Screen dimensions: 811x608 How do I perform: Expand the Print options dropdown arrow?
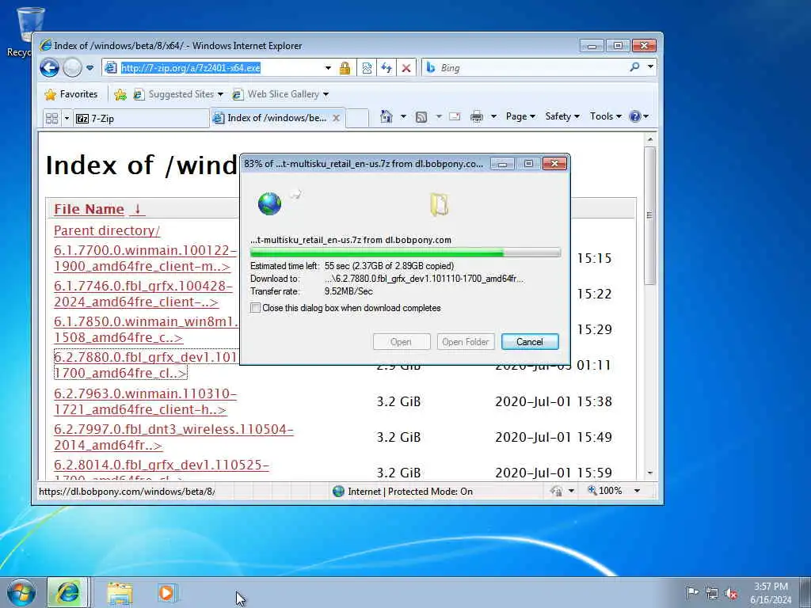point(493,116)
